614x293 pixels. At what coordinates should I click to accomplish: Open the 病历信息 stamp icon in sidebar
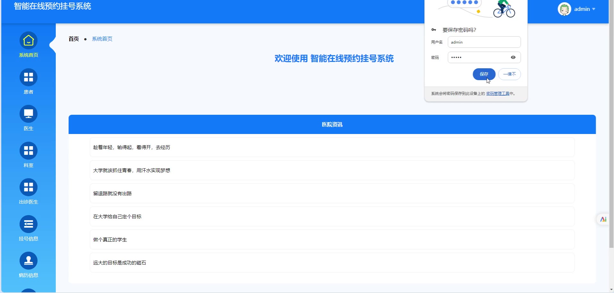29,261
